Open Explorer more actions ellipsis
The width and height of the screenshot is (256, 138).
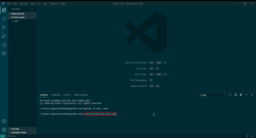(32, 9)
